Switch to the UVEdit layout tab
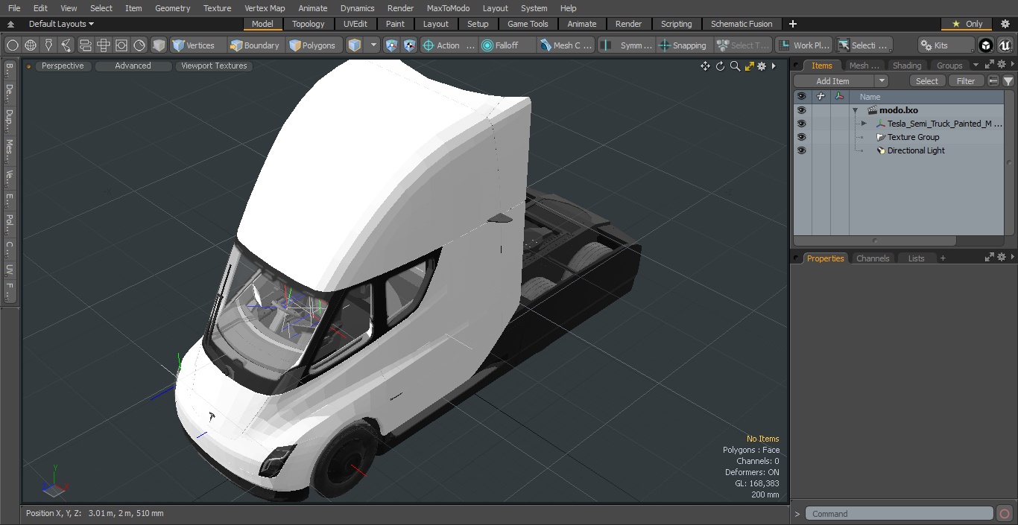The height and width of the screenshot is (525, 1018). [x=355, y=24]
